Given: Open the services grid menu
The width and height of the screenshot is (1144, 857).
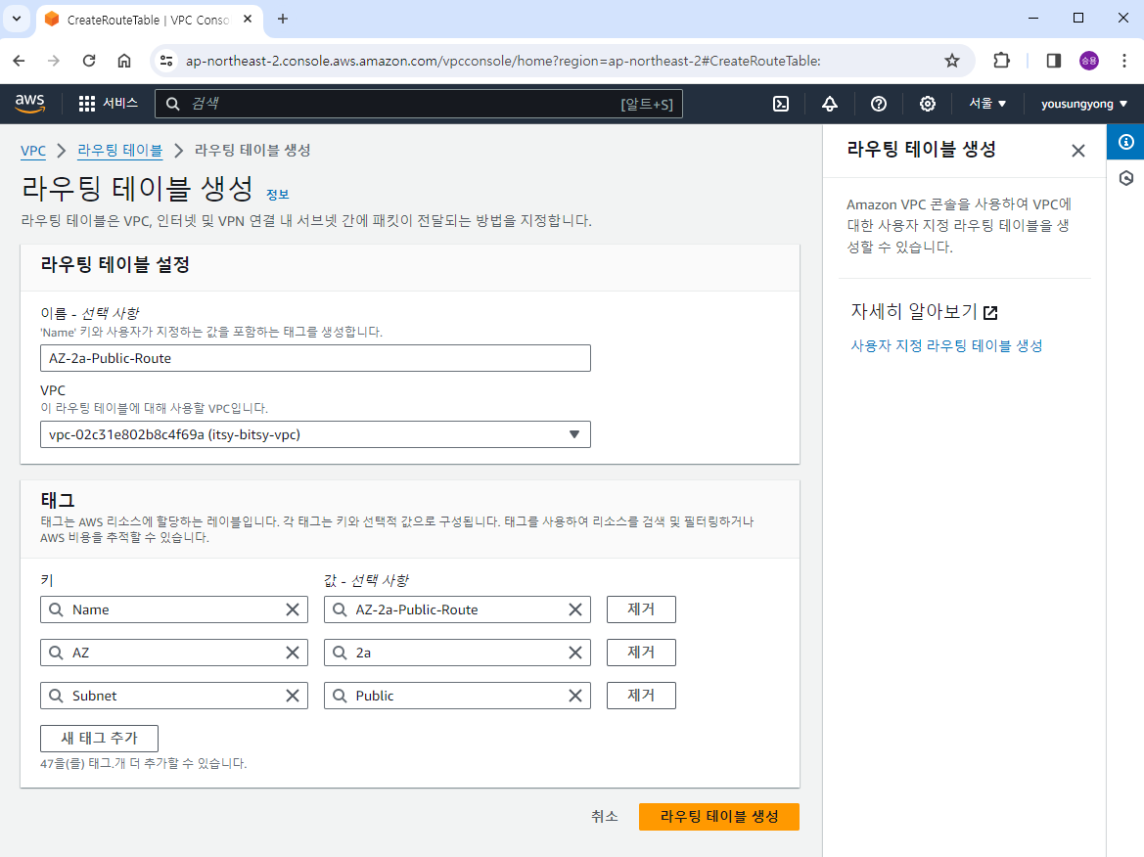Looking at the screenshot, I should click(87, 104).
